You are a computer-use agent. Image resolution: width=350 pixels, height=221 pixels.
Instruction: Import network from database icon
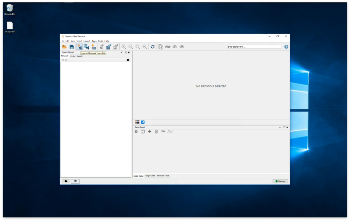[87, 47]
